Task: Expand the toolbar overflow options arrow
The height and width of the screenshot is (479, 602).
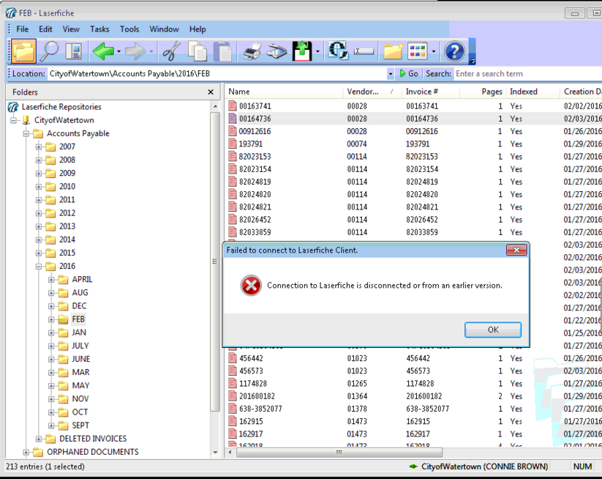Action: coord(473,61)
